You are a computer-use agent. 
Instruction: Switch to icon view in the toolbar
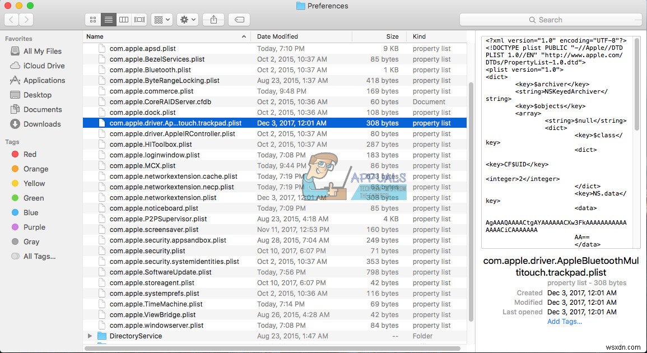point(92,19)
